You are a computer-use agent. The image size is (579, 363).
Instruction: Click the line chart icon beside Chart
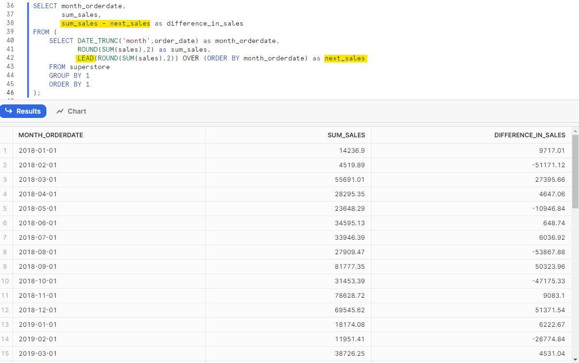tap(60, 111)
